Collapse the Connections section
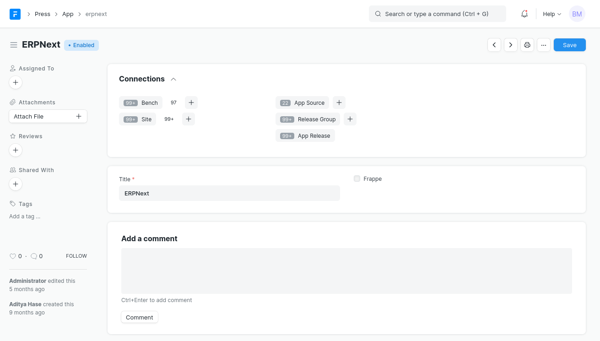This screenshot has height=341, width=600. pyautogui.click(x=173, y=79)
